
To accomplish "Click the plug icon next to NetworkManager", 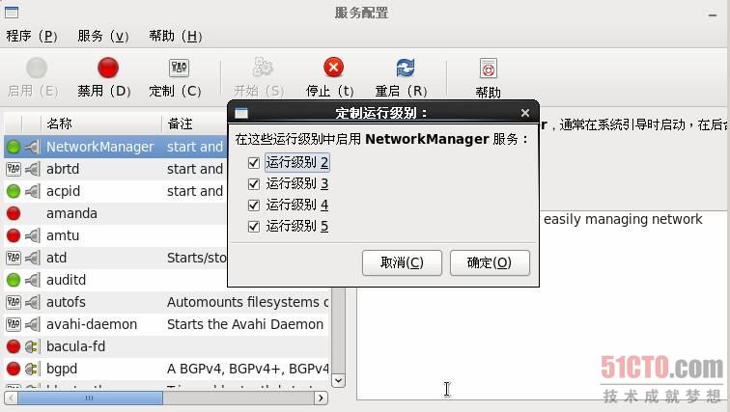I will coord(32,147).
